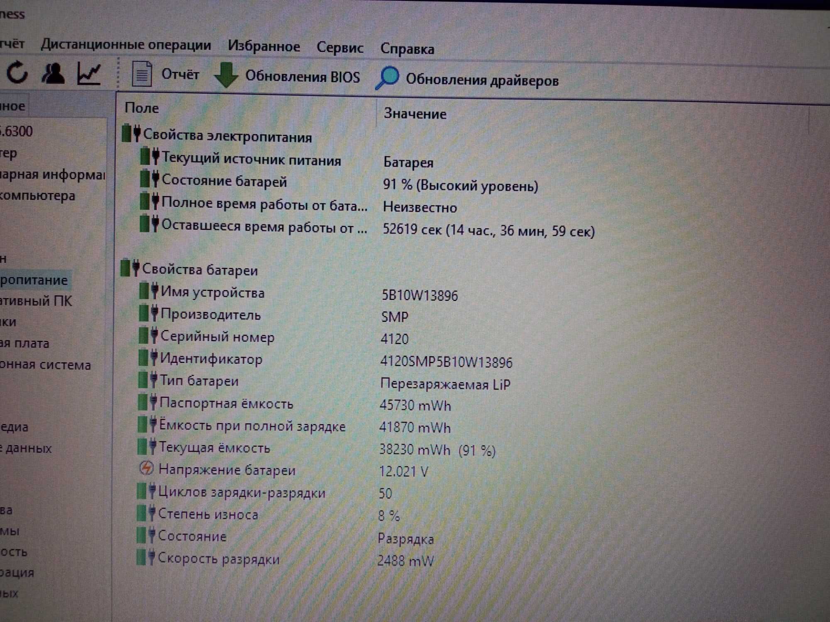
Task: Open Обновления BIOS
Action: 303,77
